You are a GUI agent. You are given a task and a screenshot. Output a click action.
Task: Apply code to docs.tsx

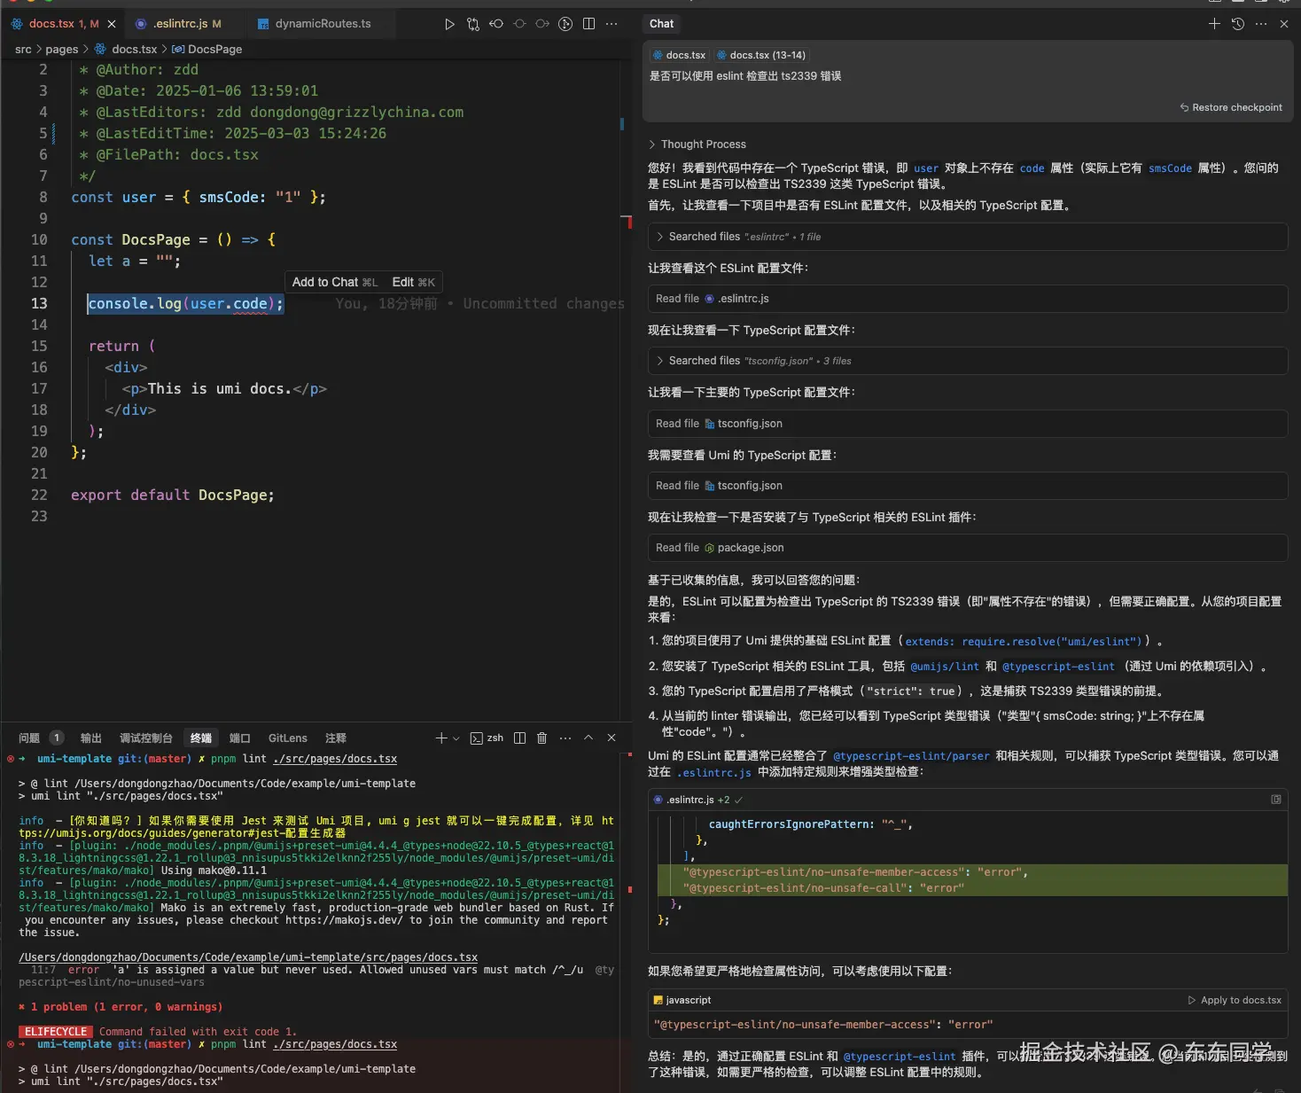click(x=1235, y=1000)
